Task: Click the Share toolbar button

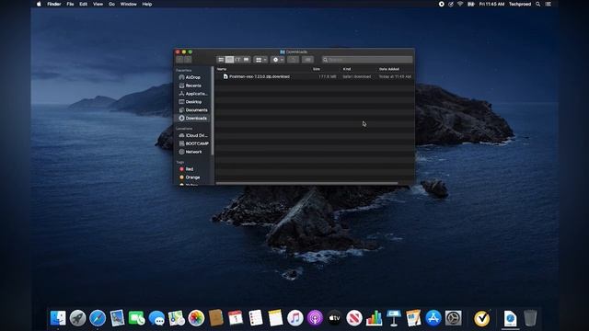Action: (x=293, y=60)
